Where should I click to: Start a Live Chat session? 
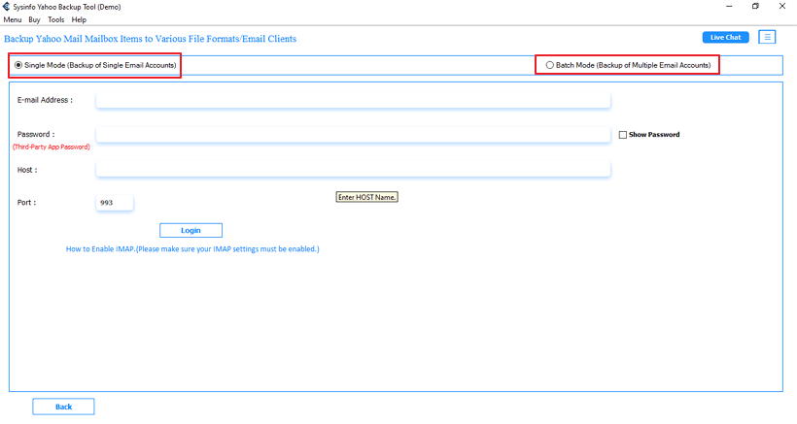(x=725, y=37)
